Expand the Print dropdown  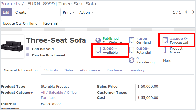69,12
